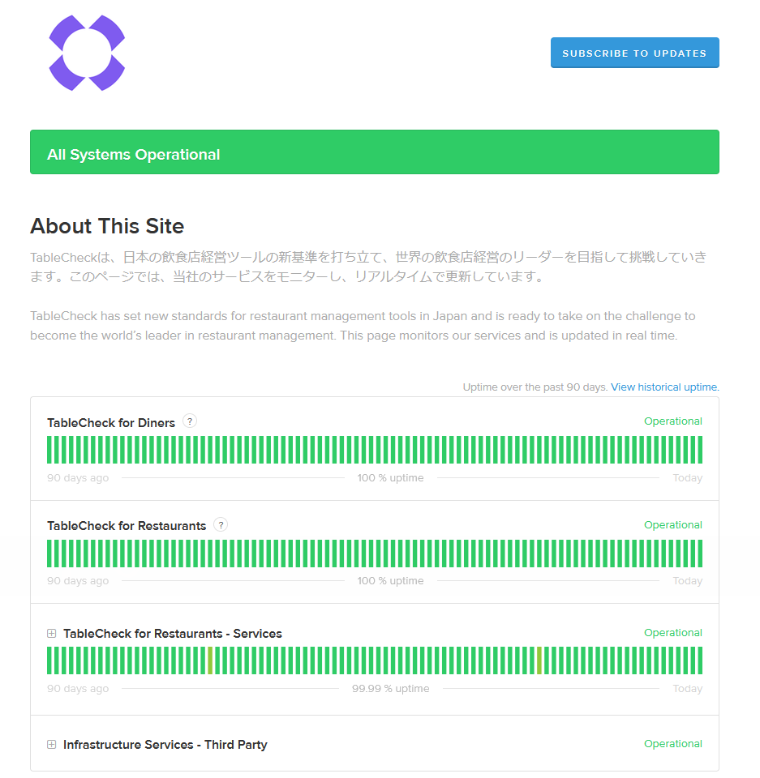Click Infrastructure Services - Third Party title

click(165, 745)
